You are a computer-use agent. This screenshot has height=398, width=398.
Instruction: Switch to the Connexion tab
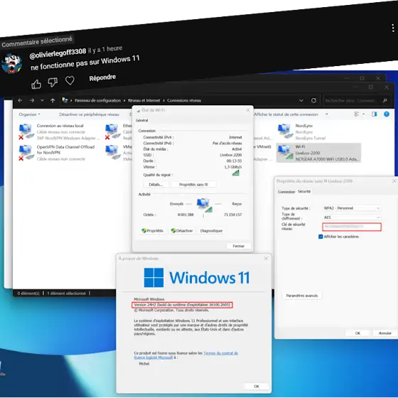286,192
